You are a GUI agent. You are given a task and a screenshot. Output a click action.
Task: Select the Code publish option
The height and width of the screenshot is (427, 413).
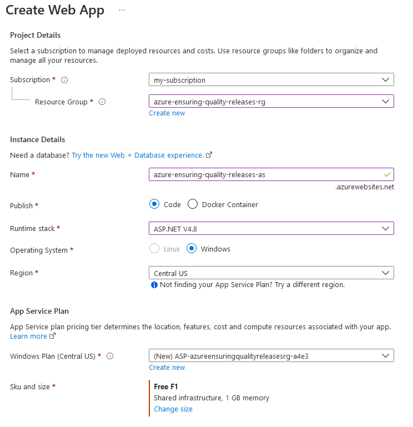coord(154,204)
